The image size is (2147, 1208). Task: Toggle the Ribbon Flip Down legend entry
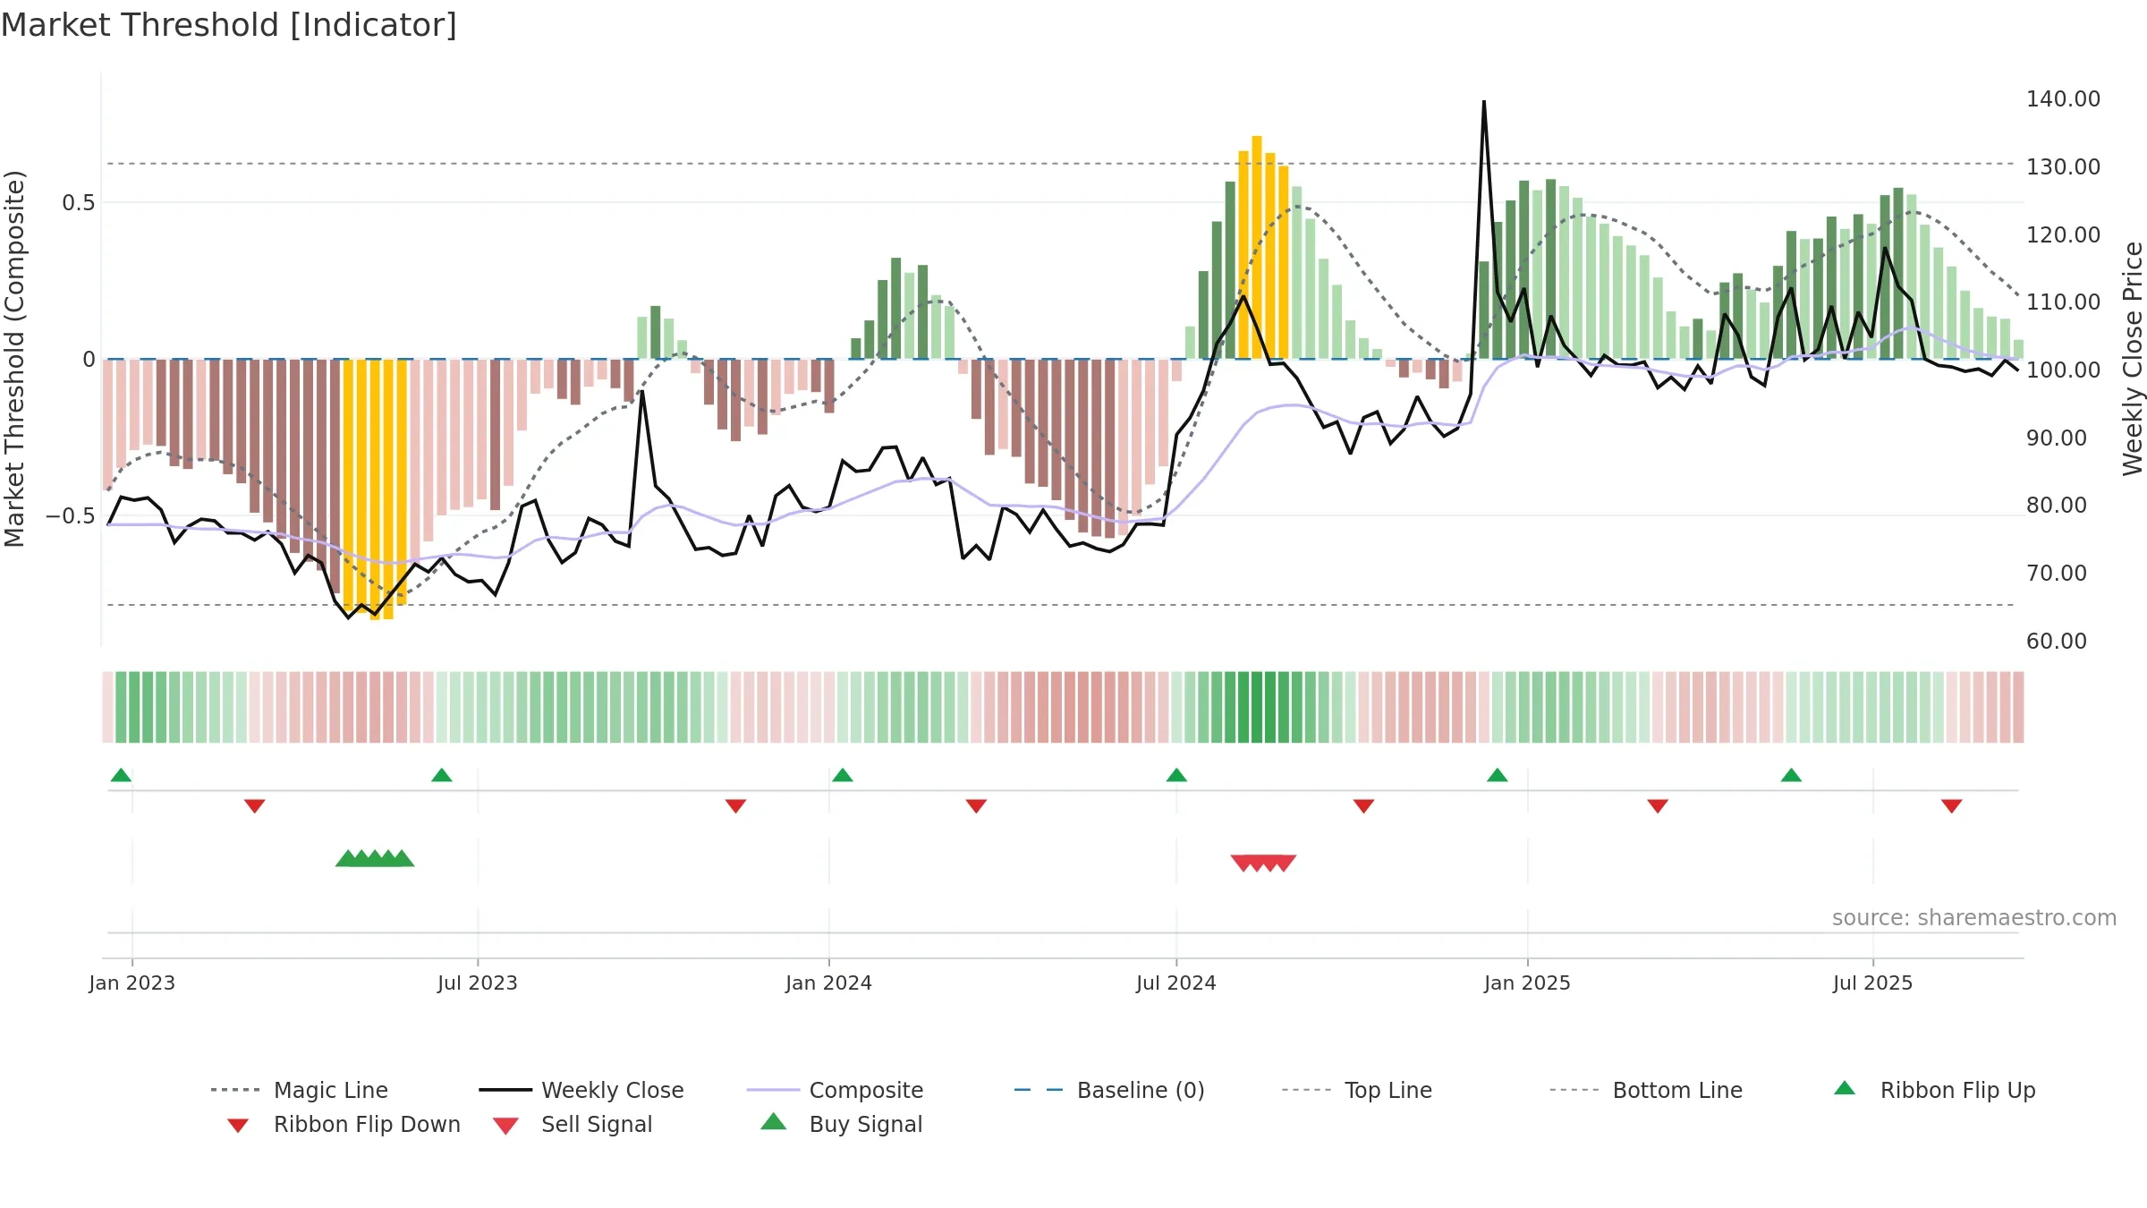pyautogui.click(x=343, y=1124)
